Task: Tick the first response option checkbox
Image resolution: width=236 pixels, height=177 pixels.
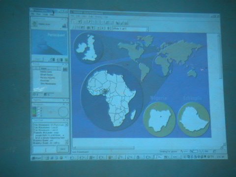Action: pyautogui.click(x=39, y=108)
